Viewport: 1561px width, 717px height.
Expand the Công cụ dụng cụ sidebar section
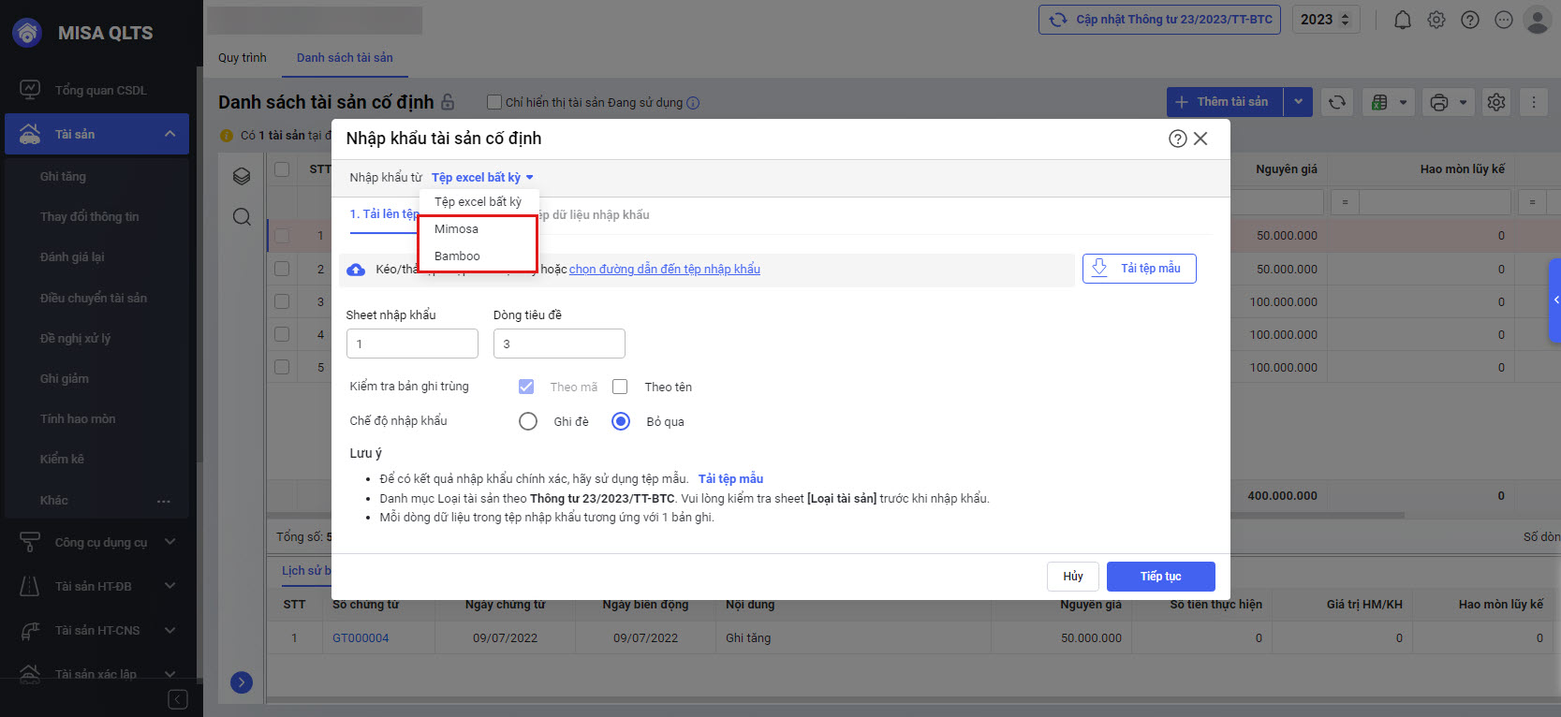pos(101,542)
